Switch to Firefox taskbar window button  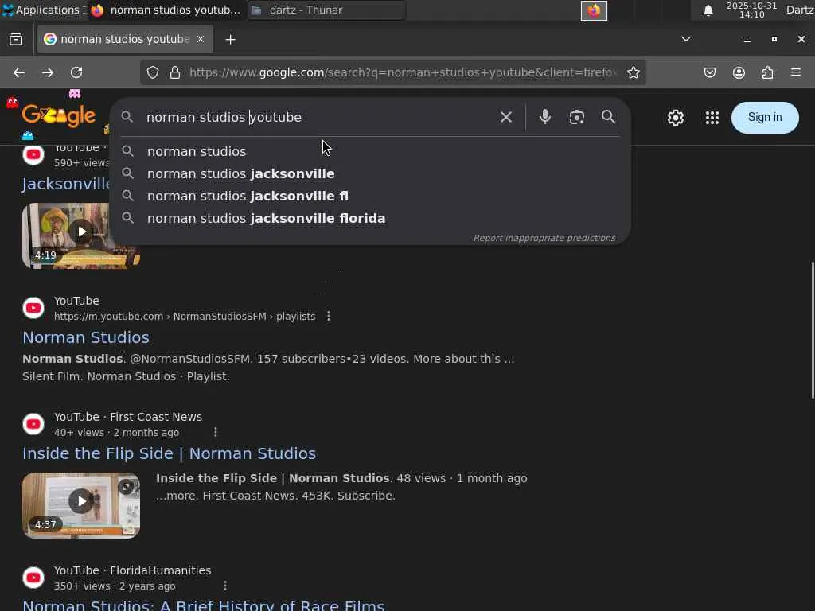(166, 10)
